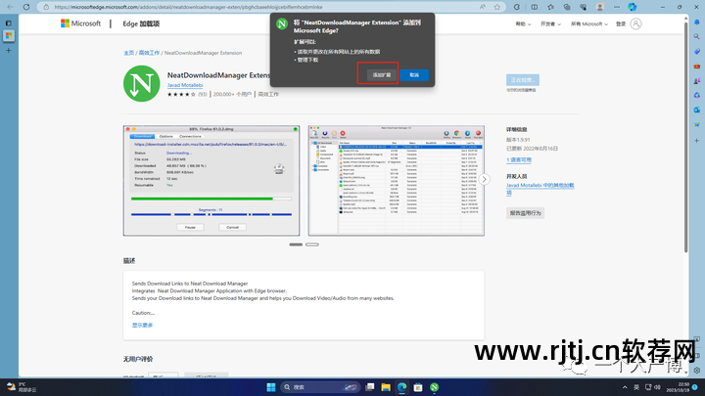Open second screenshot of download list
The height and width of the screenshot is (396, 705).
click(397, 181)
